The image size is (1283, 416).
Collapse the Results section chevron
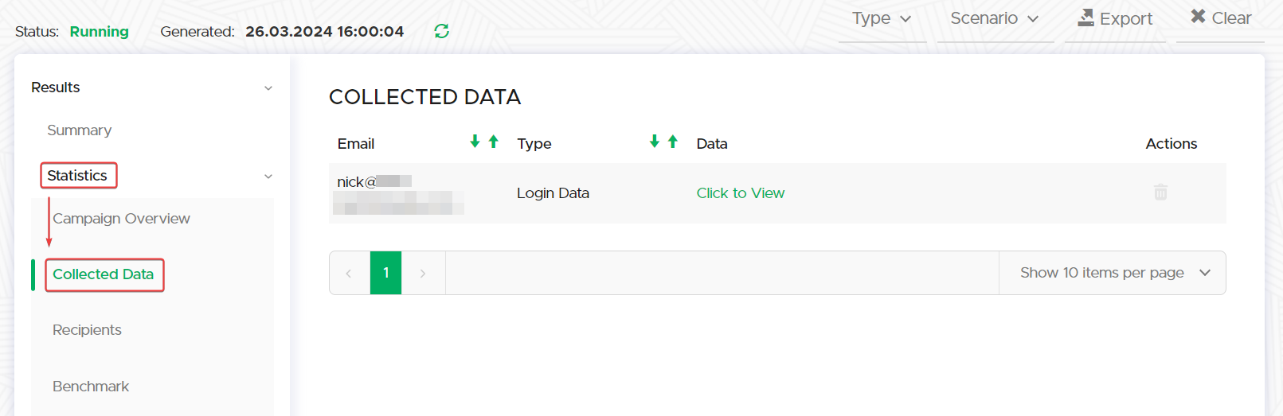pyautogui.click(x=268, y=88)
